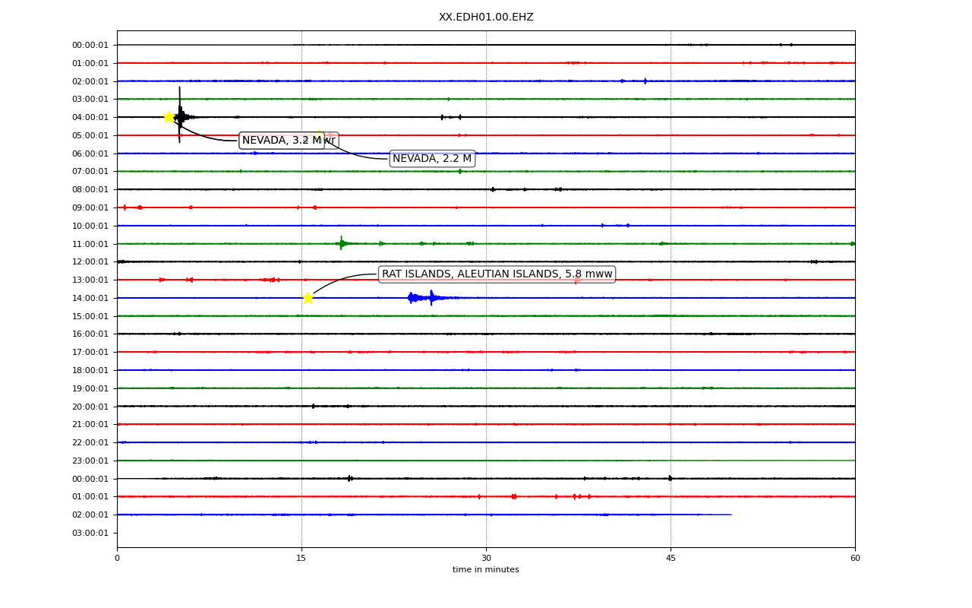Click the green event burst on 11:00:01 trace
Image resolution: width=972 pixels, height=608 pixels.
[x=342, y=243]
